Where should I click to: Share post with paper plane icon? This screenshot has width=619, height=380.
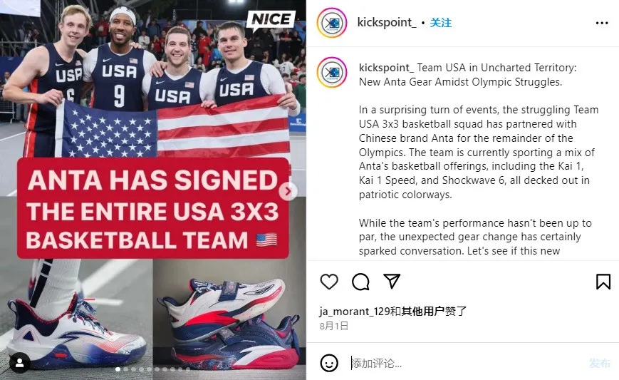click(x=392, y=281)
